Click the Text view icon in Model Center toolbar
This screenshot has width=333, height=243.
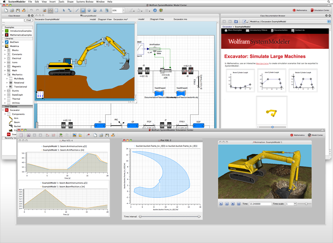point(56,10)
